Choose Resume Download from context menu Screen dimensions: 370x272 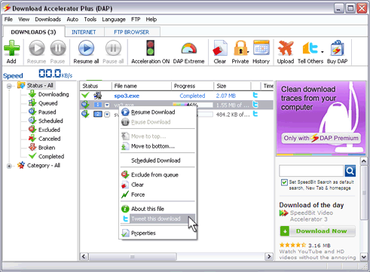click(157, 112)
